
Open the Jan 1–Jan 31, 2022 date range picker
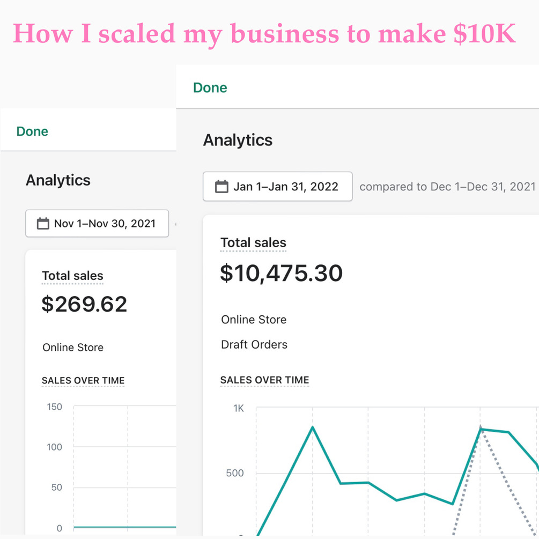(277, 187)
